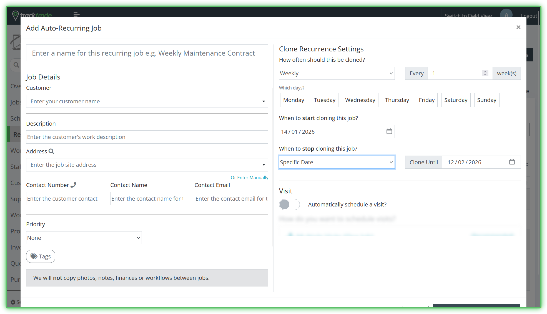Open the Clone Until calendar picker icon
This screenshot has width=547, height=314.
coord(512,162)
